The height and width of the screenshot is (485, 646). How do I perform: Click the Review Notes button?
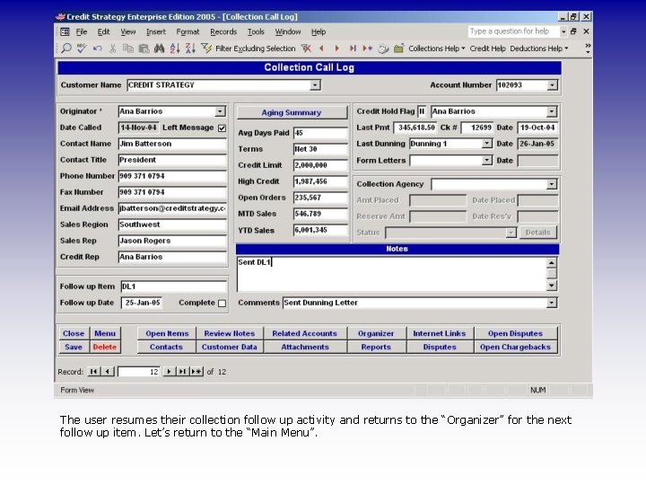coord(230,333)
